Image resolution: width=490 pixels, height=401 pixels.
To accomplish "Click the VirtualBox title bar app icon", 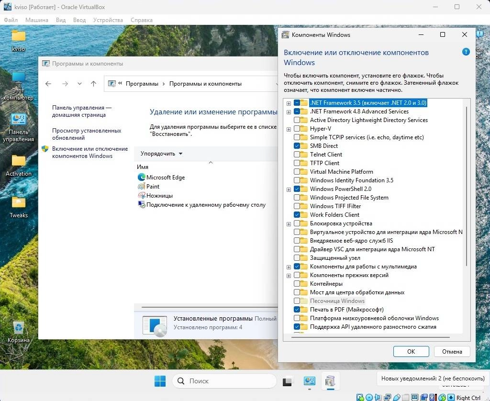I will [8, 7].
